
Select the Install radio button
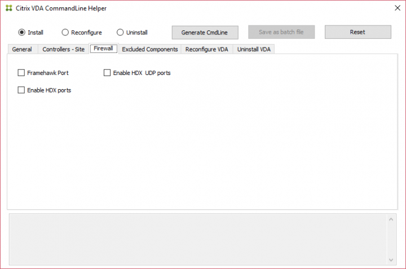[22, 32]
